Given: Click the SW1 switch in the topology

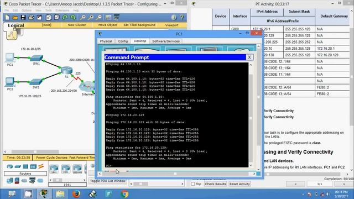Looking at the screenshot, I should (37, 58).
